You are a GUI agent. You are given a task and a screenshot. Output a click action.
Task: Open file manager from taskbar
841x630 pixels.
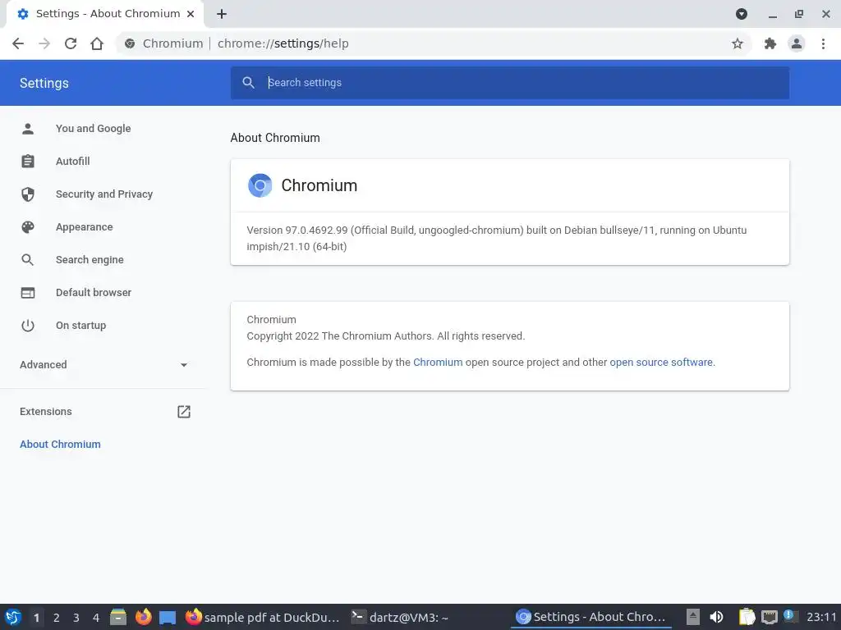click(x=118, y=617)
